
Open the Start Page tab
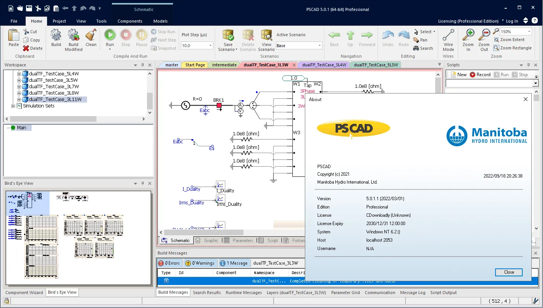coord(195,65)
